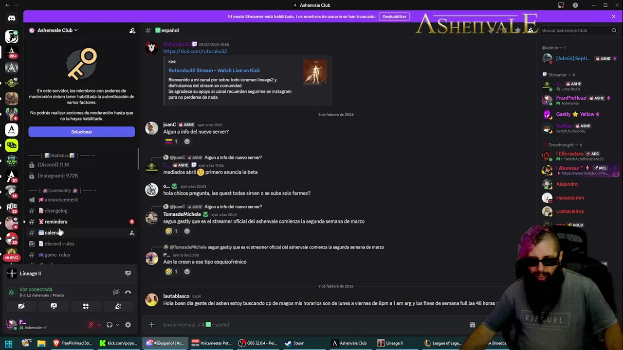
Task: Disconnect from the voice channel
Action: pyautogui.click(x=128, y=292)
